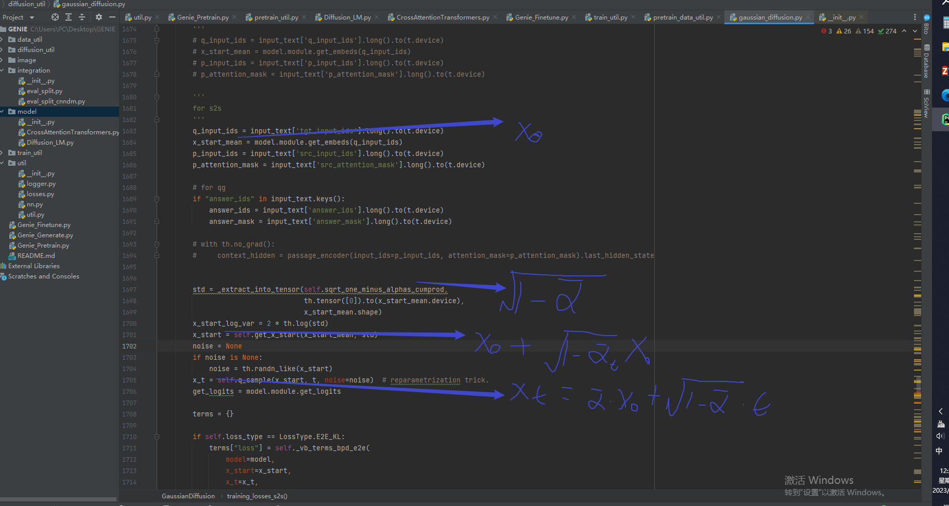The width and height of the screenshot is (949, 506).
Task: Click the volume speaker icon in system tray
Action: coord(941,436)
